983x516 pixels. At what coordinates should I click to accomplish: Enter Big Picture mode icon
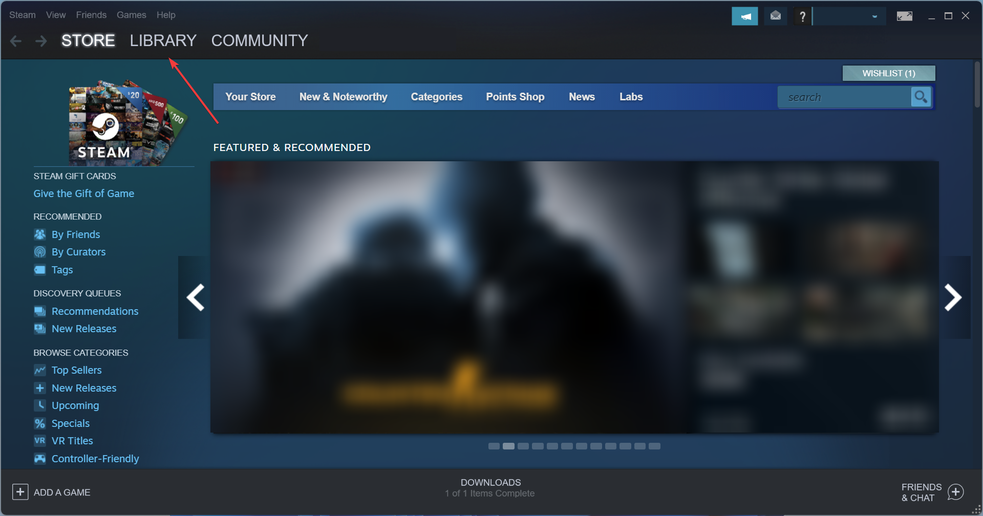tap(905, 16)
